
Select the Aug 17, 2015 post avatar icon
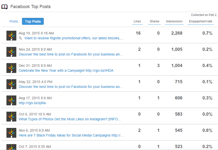[x=11, y=100]
